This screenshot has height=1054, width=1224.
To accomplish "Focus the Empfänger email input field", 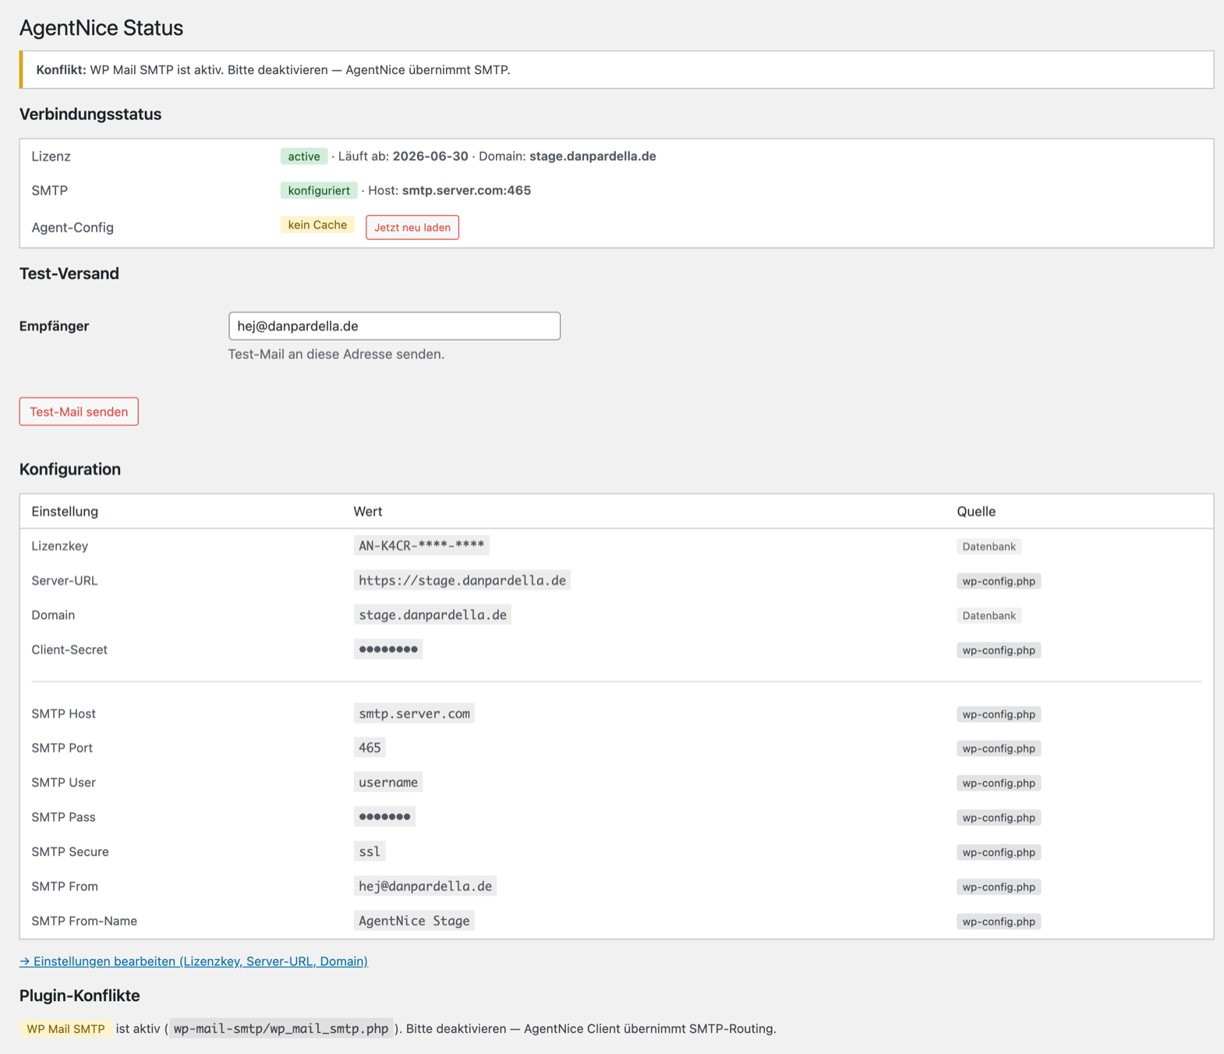I will coord(394,326).
